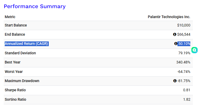Click highlighted Annualized Return (CAGR) label

[x=26, y=44]
